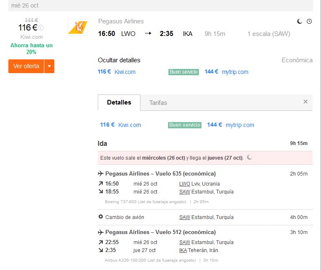Click the clock icon at top right
The height and width of the screenshot is (270, 321).
(309, 21)
